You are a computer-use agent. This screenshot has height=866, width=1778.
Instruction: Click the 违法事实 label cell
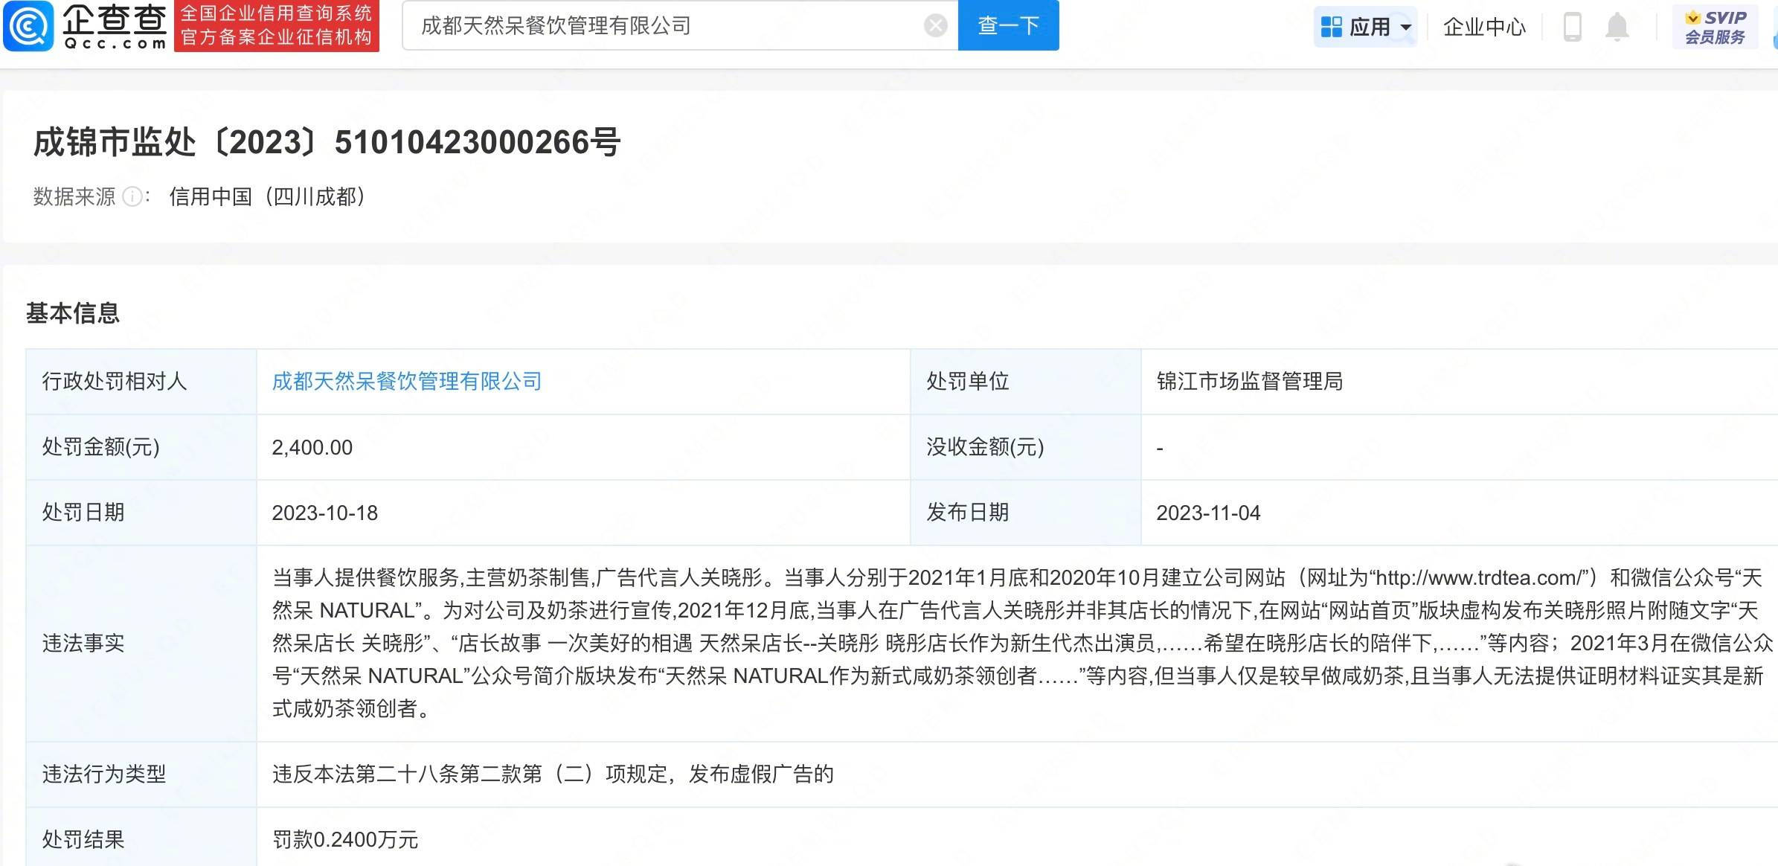[141, 644]
